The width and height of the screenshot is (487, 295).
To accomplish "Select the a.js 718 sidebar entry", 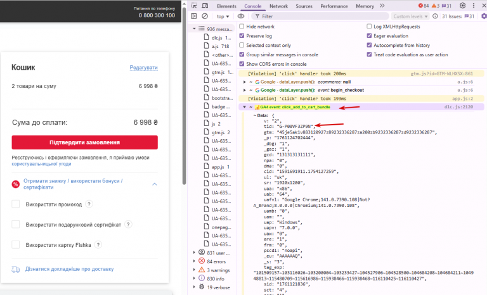I will [217, 46].
